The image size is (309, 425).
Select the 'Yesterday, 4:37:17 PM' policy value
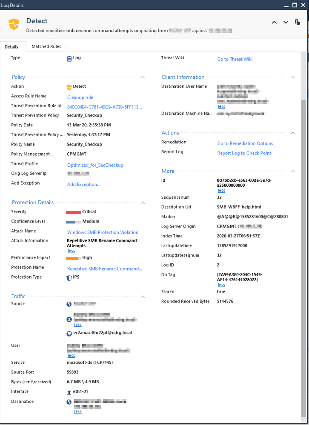click(89, 135)
